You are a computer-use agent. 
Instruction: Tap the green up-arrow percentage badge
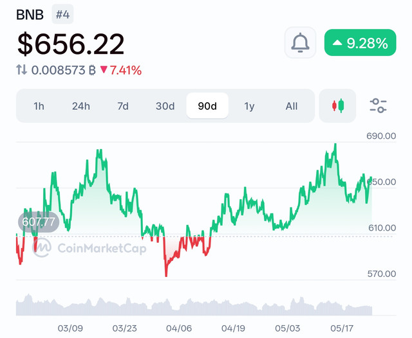click(x=360, y=42)
